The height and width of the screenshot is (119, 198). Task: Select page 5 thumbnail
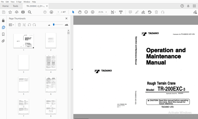24,84
